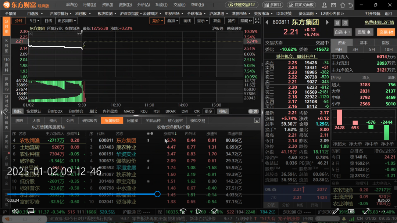Switch flow period to 当日
The width and height of the screenshot is (397, 223).
click(339, 50)
